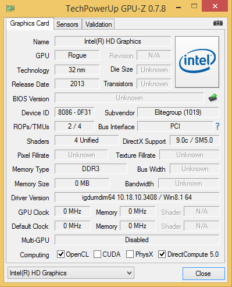This screenshot has height=287, width=232.
Task: Click the Intel vendor logo
Action: [197, 62]
